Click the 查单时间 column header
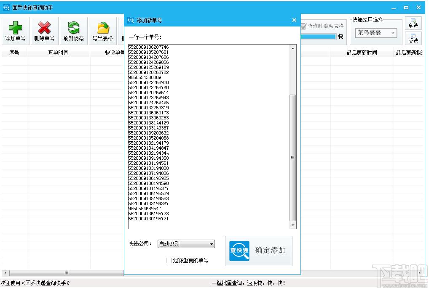This screenshot has height=288, width=429. point(58,53)
